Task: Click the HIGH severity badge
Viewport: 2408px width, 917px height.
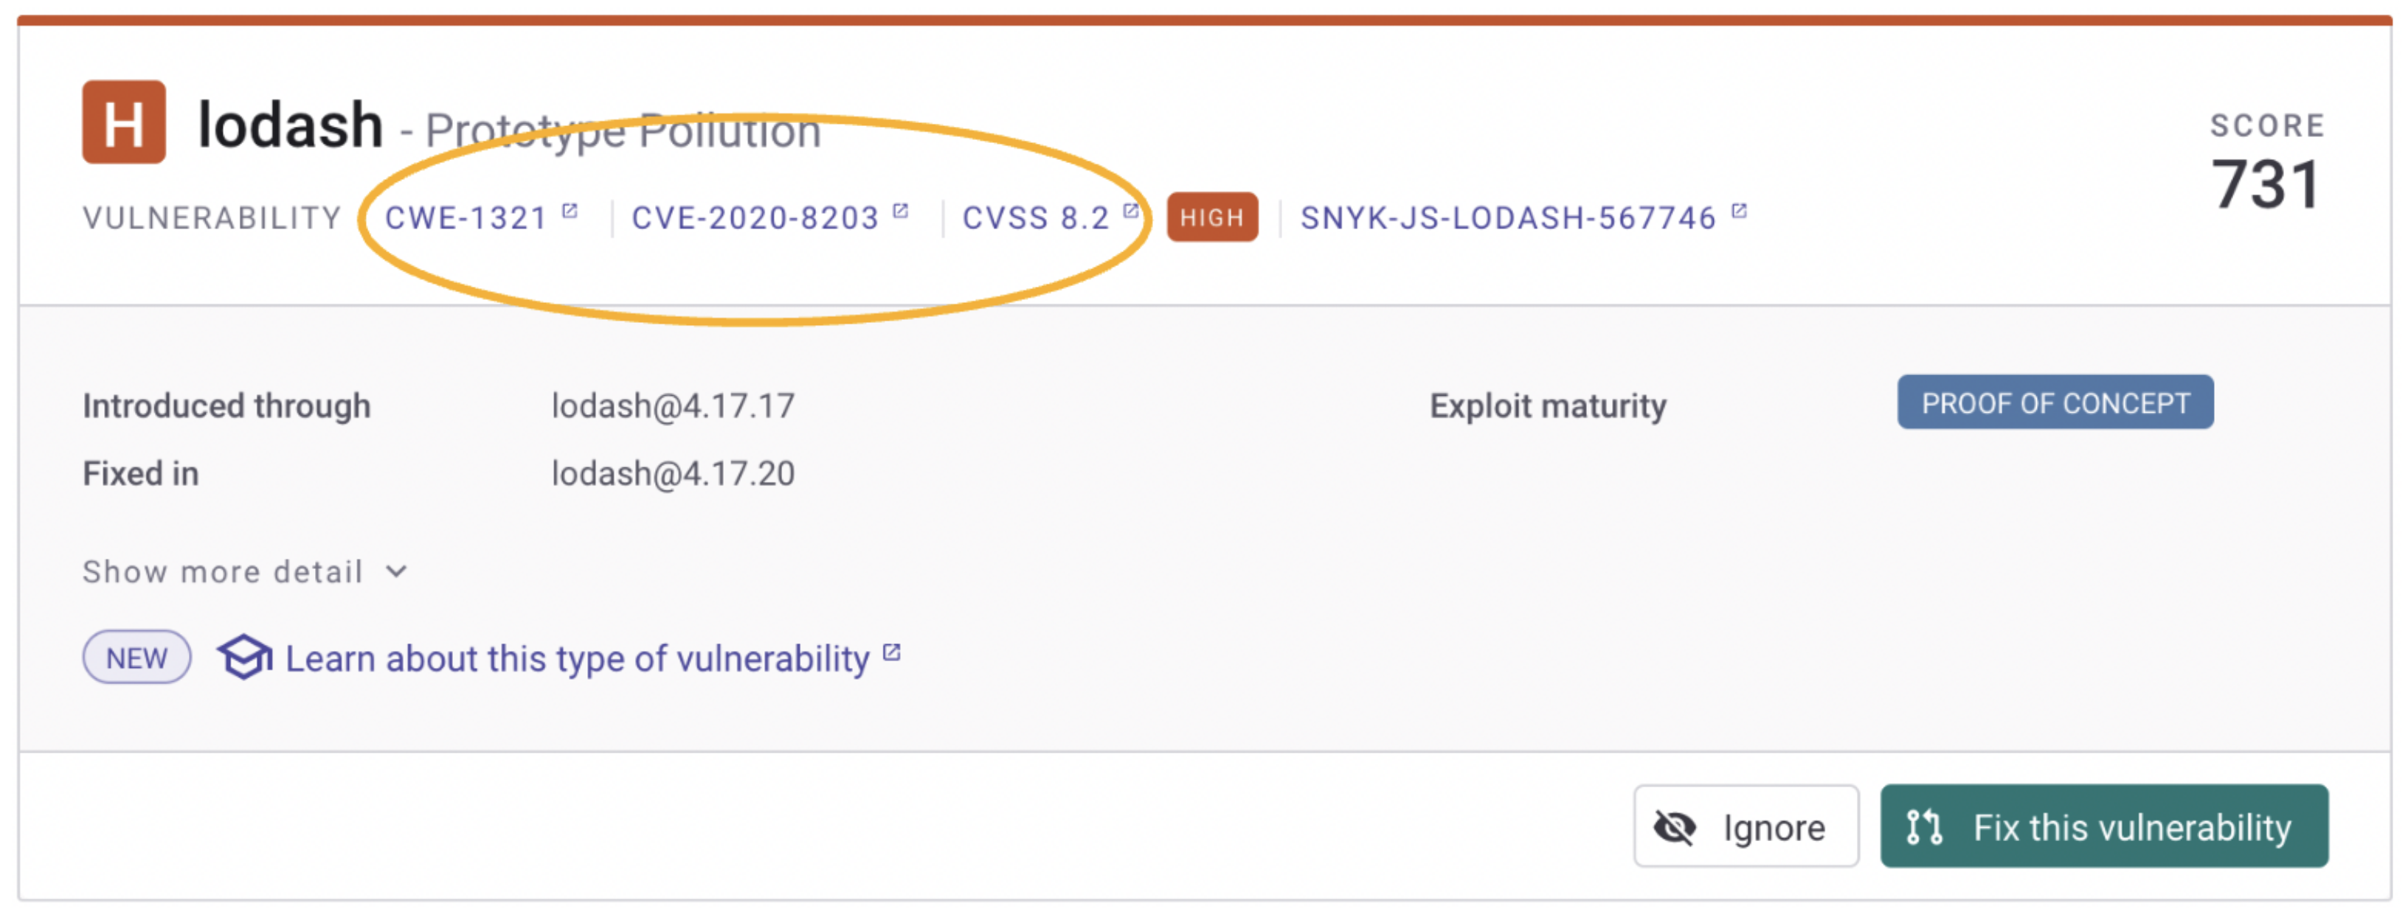Action: point(1211,217)
